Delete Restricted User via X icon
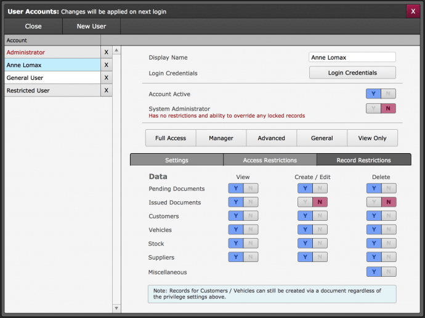The width and height of the screenshot is (425, 318). pos(106,90)
